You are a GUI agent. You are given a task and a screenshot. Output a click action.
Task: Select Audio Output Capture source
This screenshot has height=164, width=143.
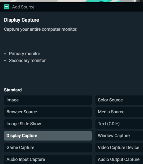click(x=119, y=160)
